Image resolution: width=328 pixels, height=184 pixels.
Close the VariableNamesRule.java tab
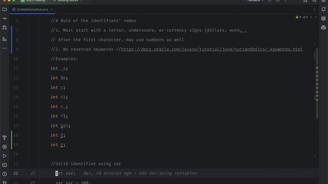point(51,10)
